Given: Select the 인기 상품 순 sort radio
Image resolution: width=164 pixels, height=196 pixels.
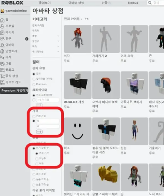Looking at the screenshot, I should click(x=34, y=148).
